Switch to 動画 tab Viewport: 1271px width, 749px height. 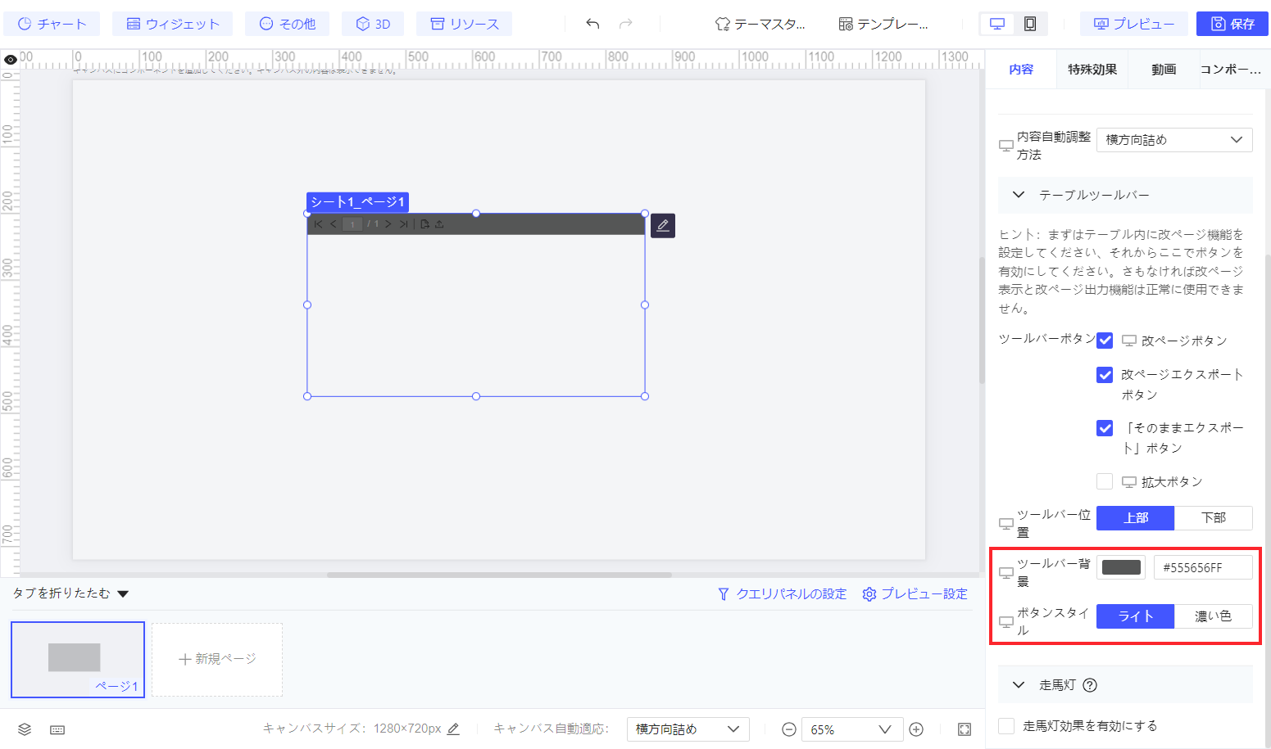tap(1164, 70)
